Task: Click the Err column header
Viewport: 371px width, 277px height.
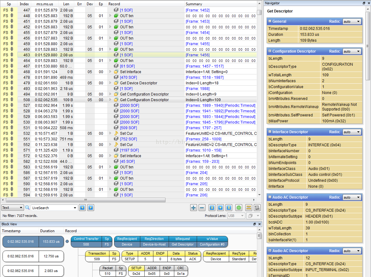Action: coord(79,4)
